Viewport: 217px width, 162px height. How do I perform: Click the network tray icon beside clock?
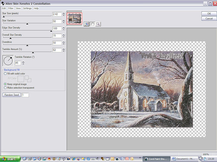point(205,159)
